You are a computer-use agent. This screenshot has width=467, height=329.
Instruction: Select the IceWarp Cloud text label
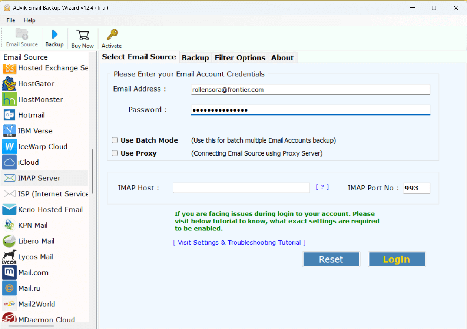(43, 147)
